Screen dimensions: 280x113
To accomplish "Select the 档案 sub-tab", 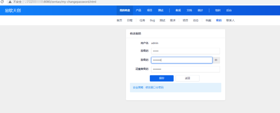I will (x=208, y=20).
